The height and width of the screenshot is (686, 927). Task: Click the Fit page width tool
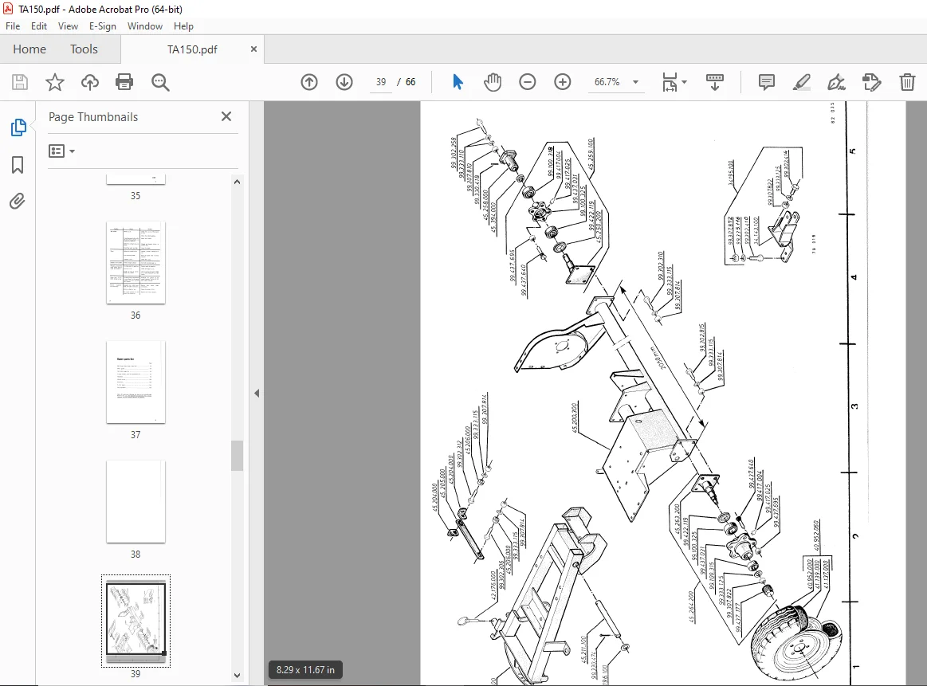click(x=670, y=82)
